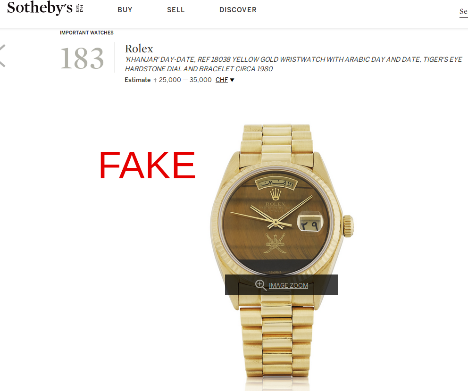Click the IMAGE ZOOM link
Viewport: 468px width, 391px height.
point(288,285)
